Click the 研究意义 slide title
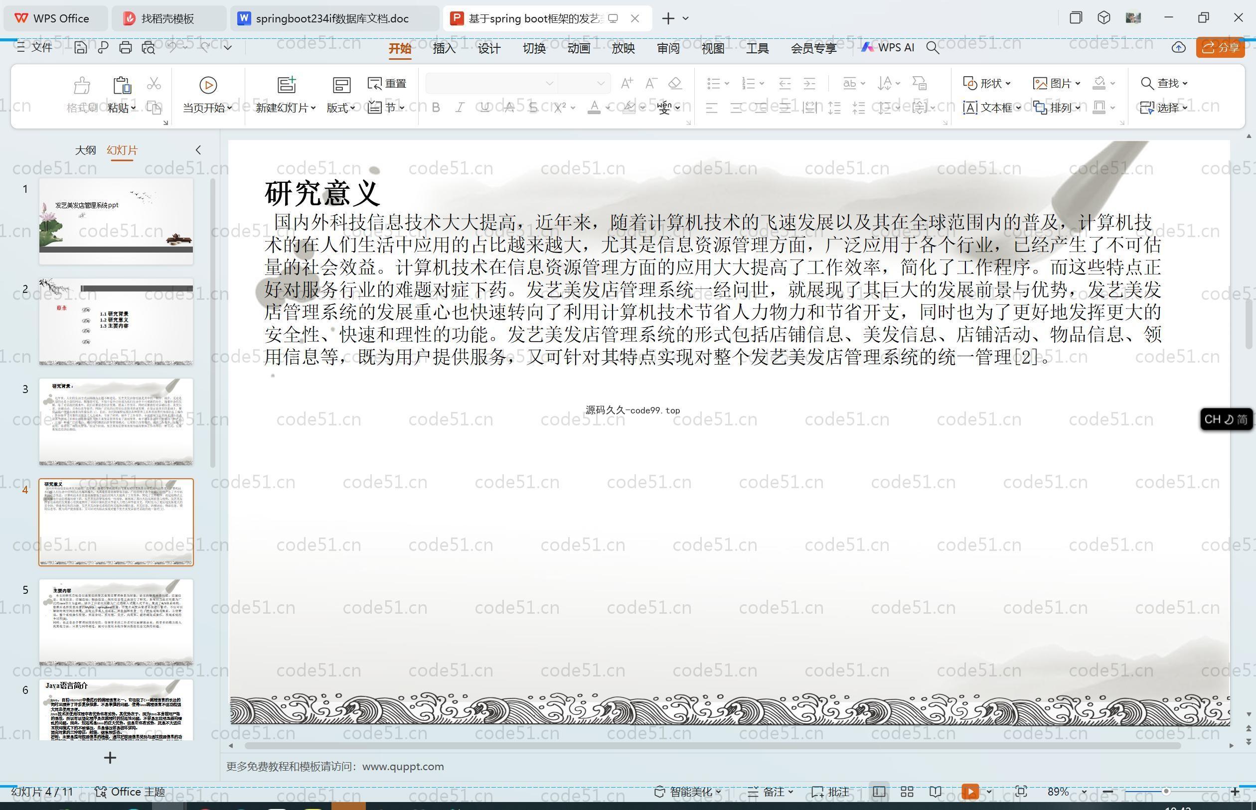 click(322, 193)
